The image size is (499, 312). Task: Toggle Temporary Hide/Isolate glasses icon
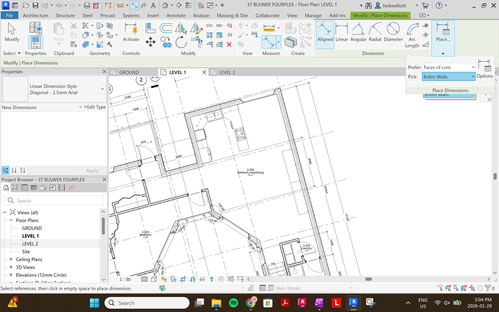(x=202, y=279)
